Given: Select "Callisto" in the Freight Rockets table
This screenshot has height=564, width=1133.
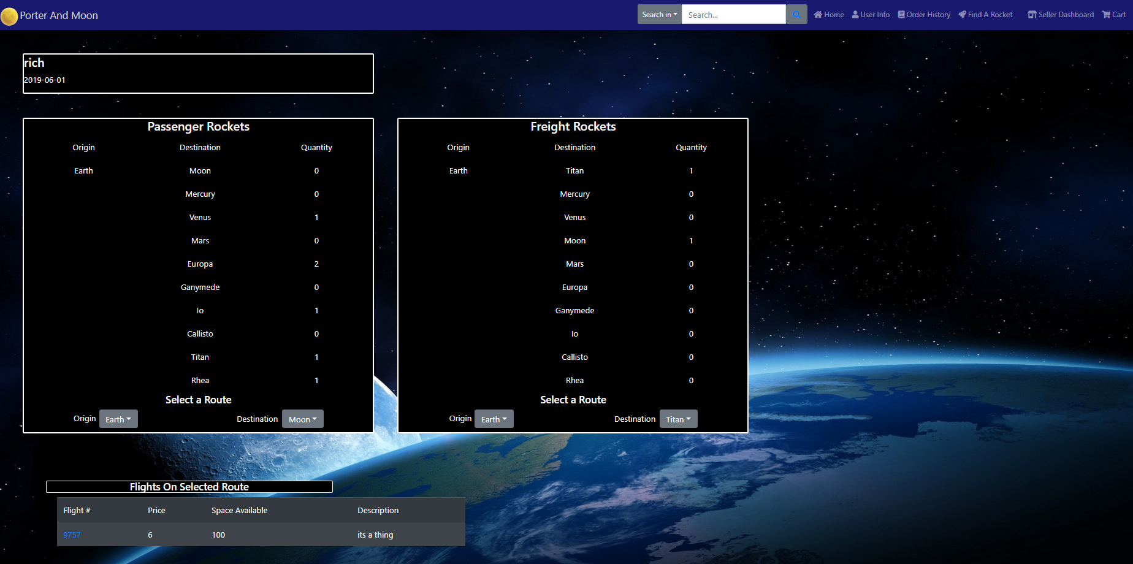Looking at the screenshot, I should 575,357.
